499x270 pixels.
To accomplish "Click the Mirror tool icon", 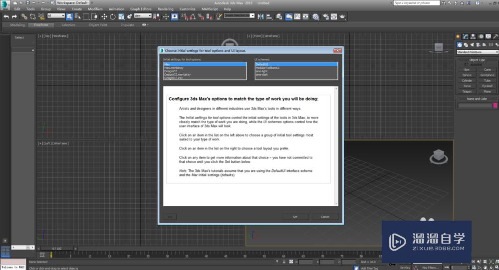I will click(260, 16).
